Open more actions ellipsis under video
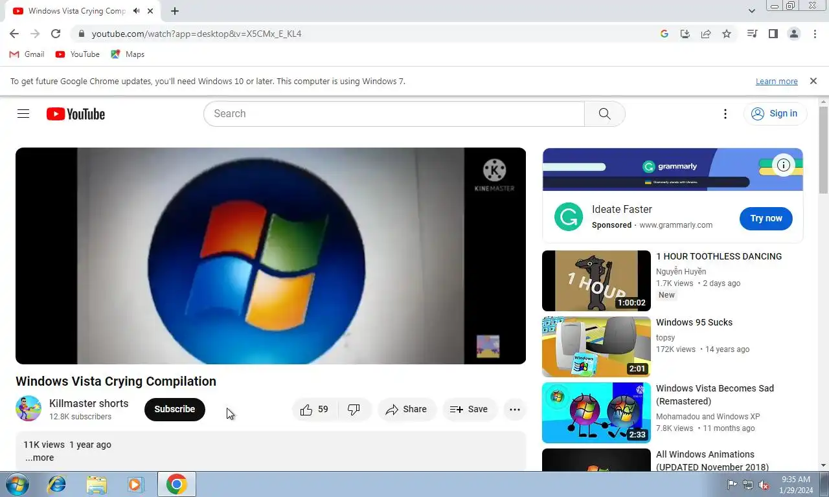This screenshot has width=829, height=497. [515, 410]
